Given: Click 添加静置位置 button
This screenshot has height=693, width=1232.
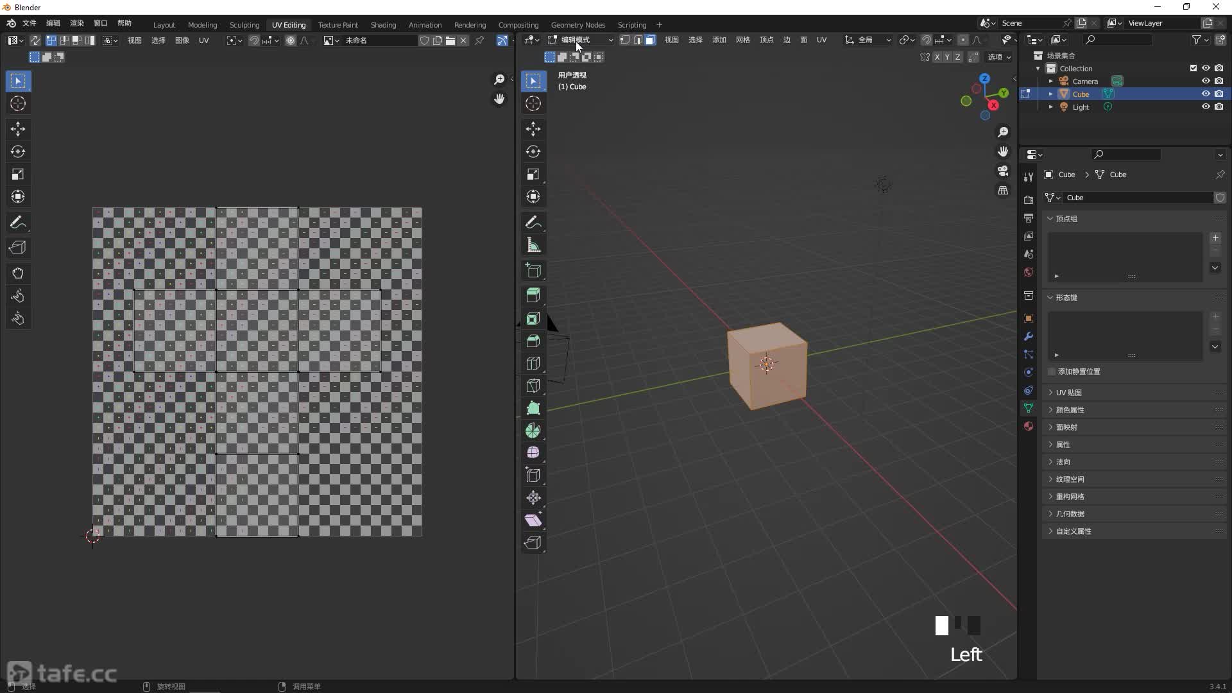Looking at the screenshot, I should point(1079,371).
